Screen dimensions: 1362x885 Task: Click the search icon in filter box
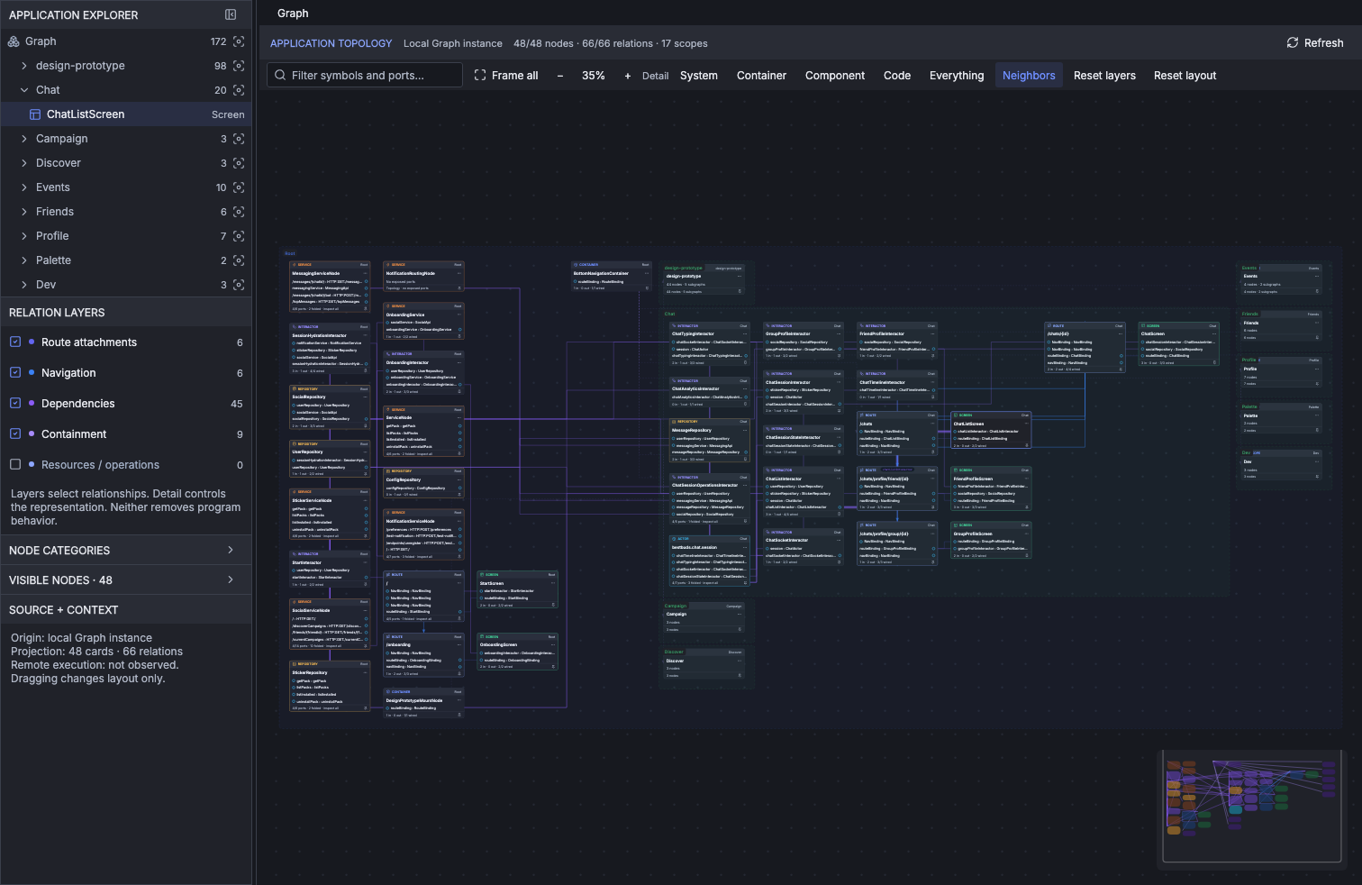pos(281,76)
